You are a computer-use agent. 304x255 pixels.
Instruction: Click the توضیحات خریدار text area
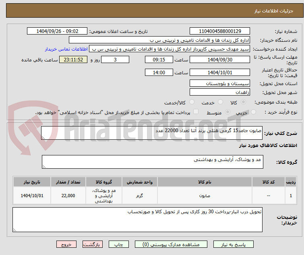tap(137, 220)
